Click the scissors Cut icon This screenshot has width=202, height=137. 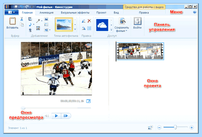[22, 19]
